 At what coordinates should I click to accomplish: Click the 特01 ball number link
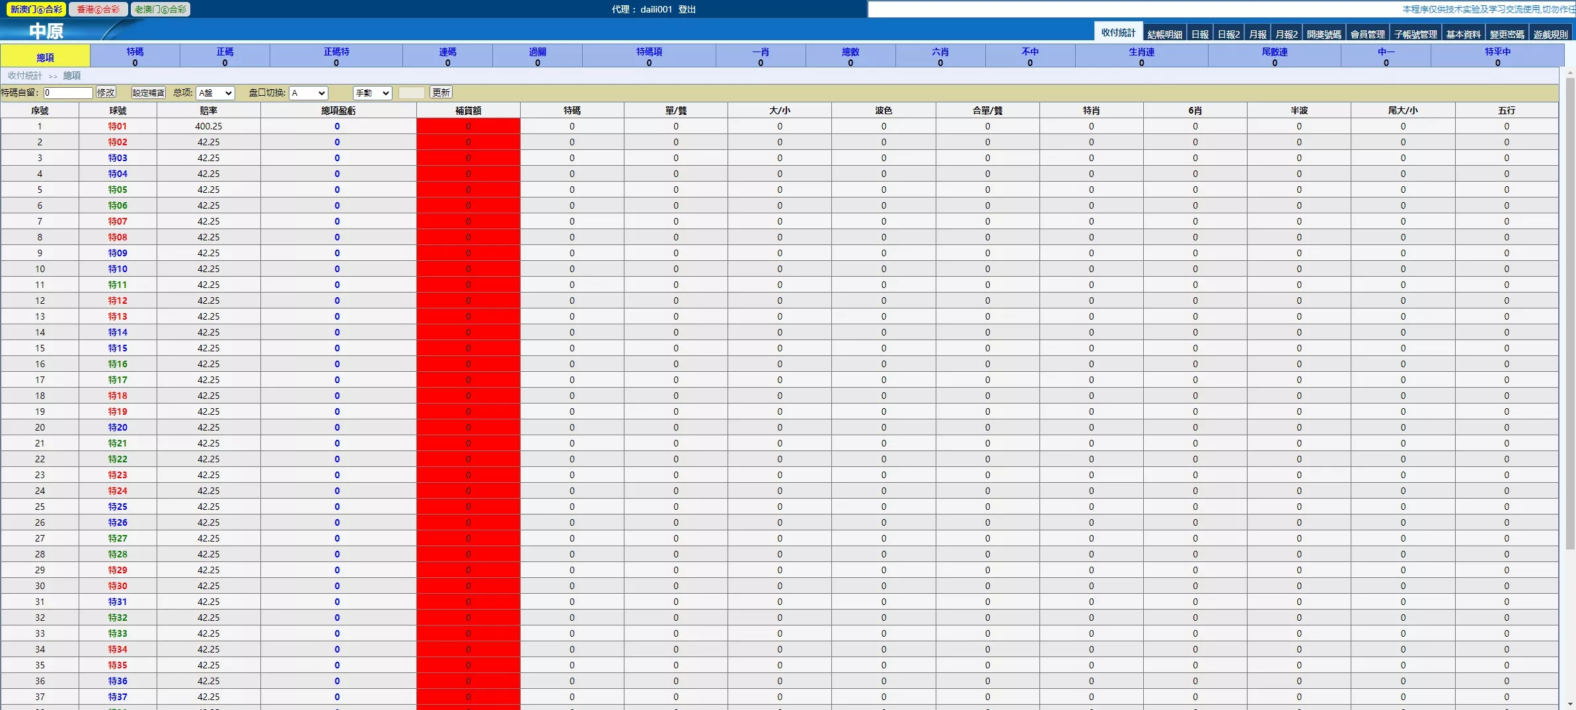pyautogui.click(x=118, y=126)
